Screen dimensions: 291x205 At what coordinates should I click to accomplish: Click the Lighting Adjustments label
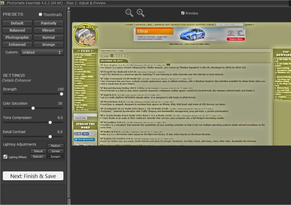(x=20, y=144)
